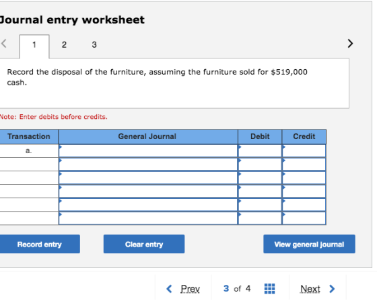Select third row Debit cell
Viewport: 377px width, 305px height.
tap(260, 178)
